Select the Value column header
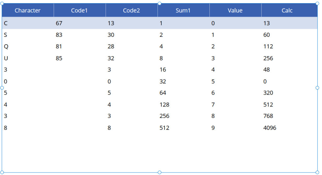The width and height of the screenshot is (322, 175). [235, 10]
